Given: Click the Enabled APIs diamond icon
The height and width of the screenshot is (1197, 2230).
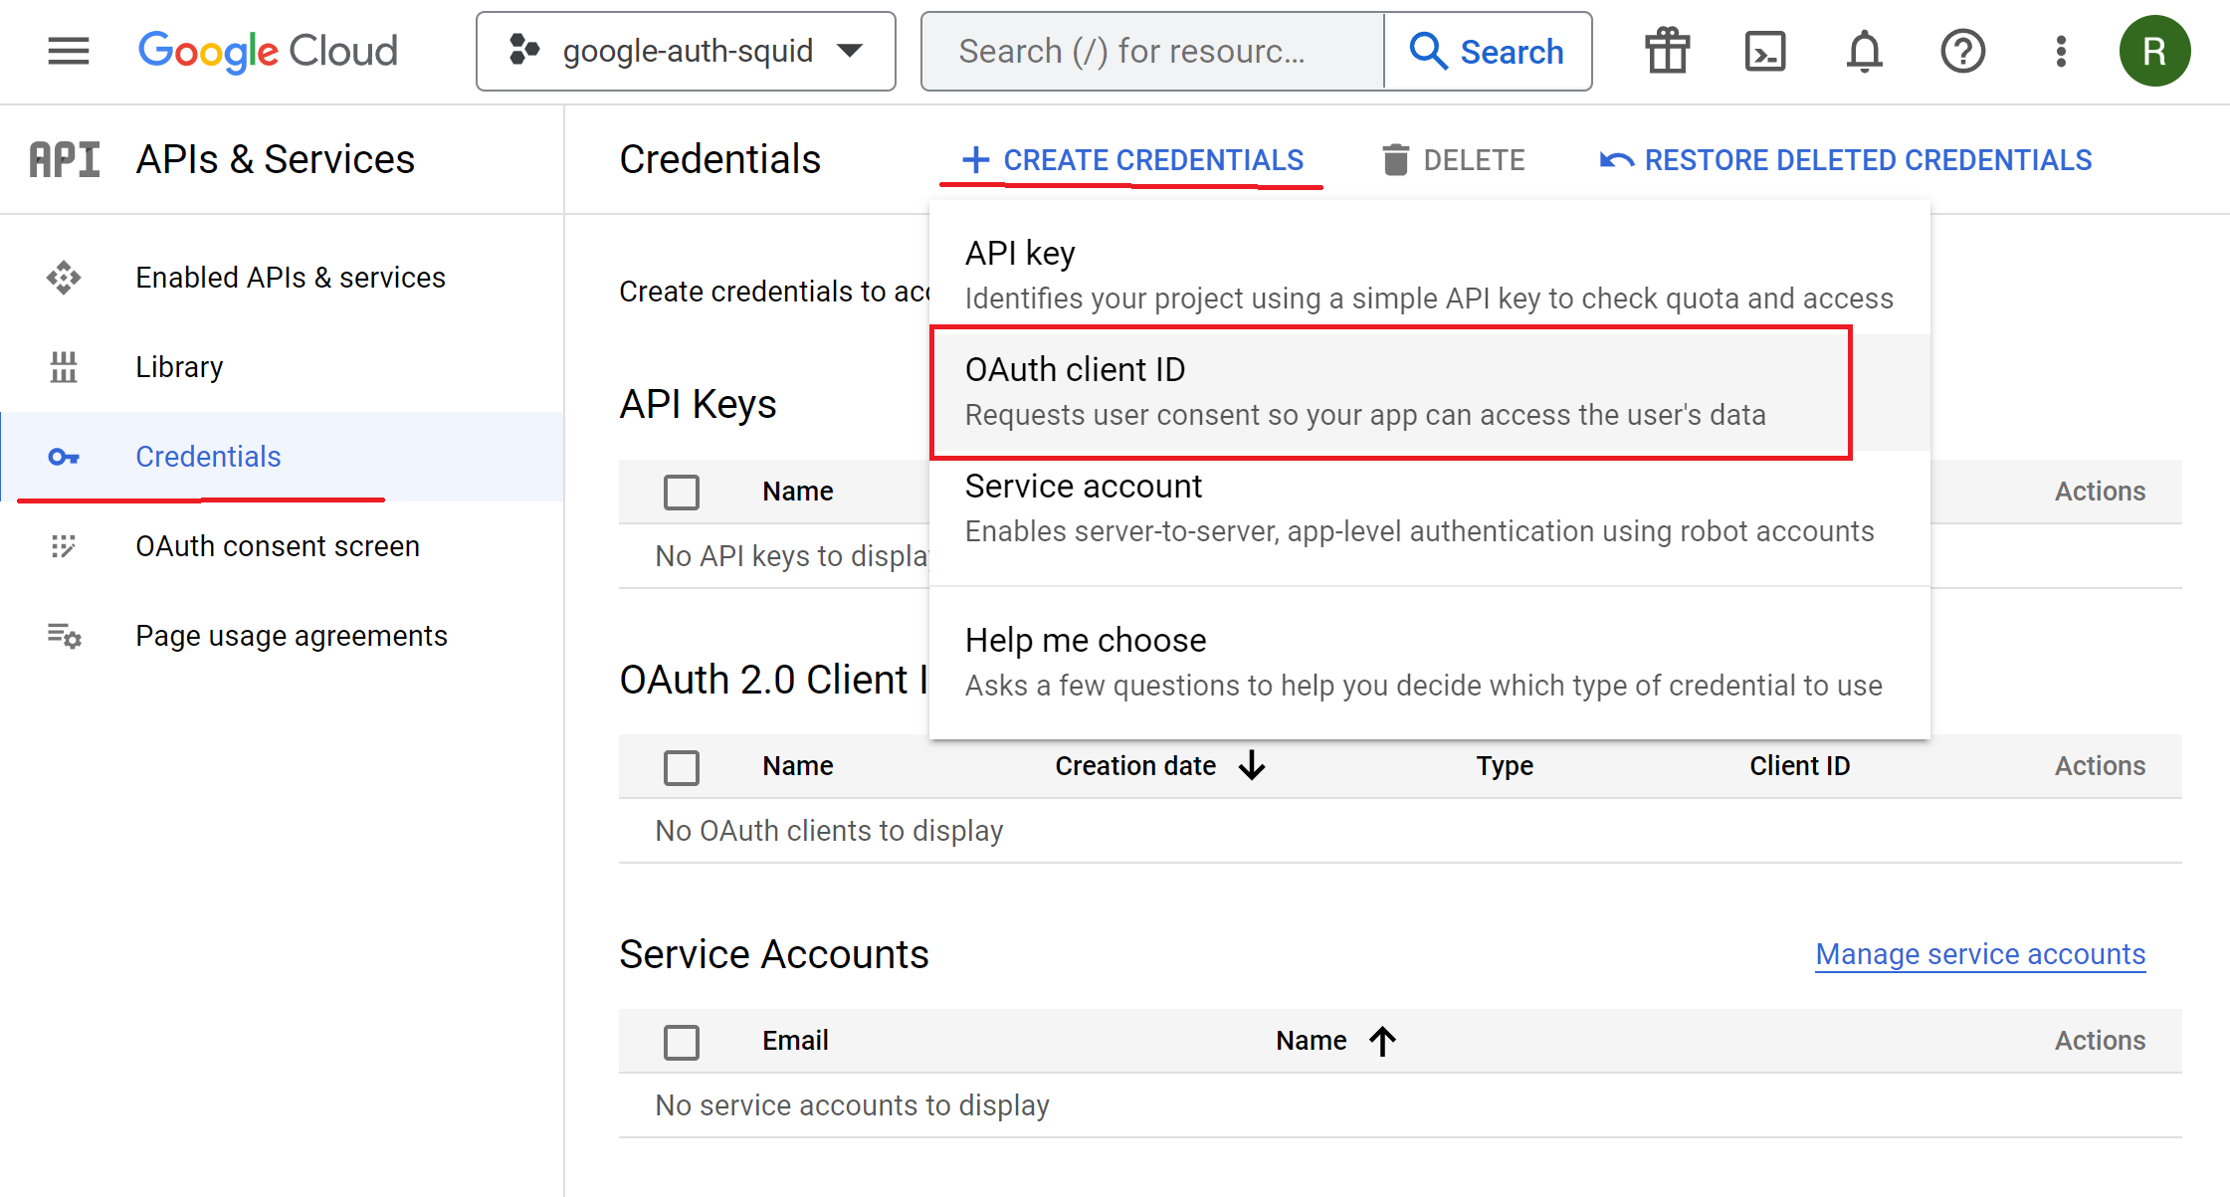Looking at the screenshot, I should (64, 278).
